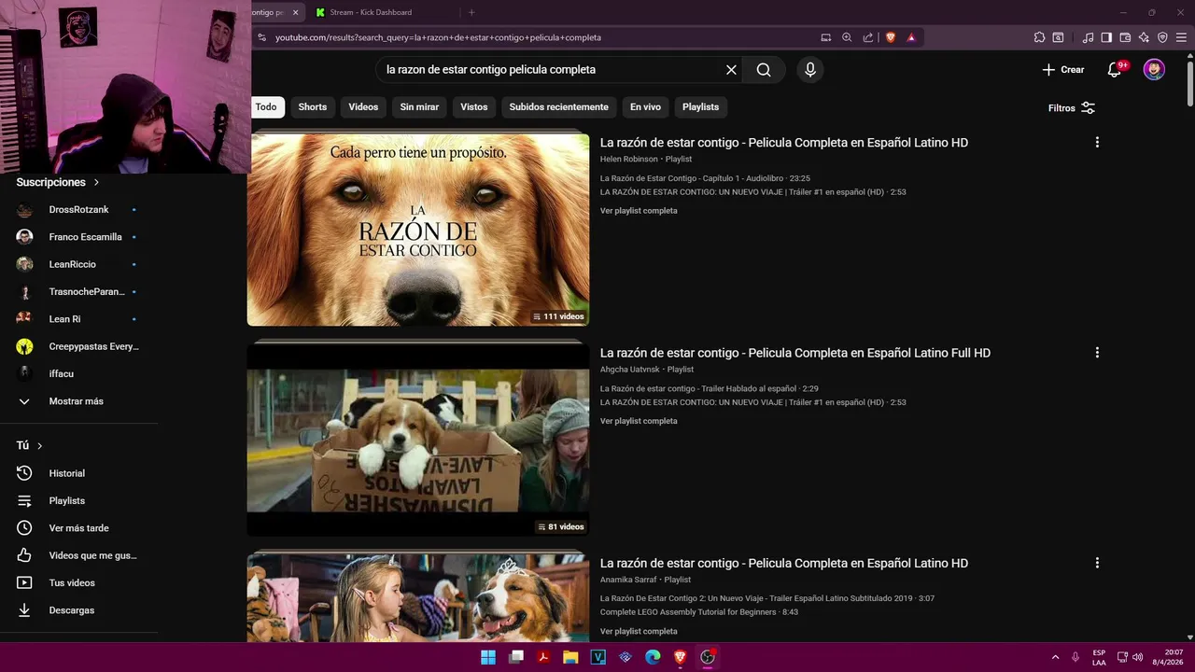1195x672 pixels.
Task: Select the Subidos recientemente filter chip
Action: tap(558, 107)
